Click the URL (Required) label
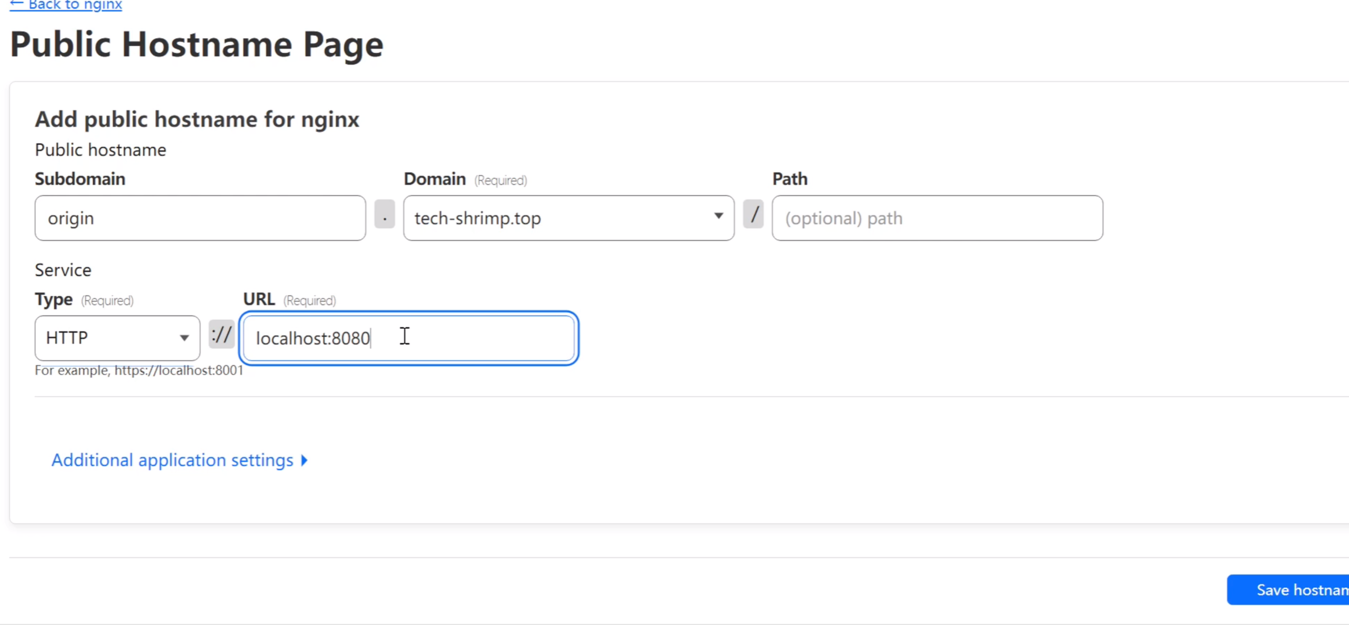Screen dimensions: 1349x625 click(x=289, y=299)
